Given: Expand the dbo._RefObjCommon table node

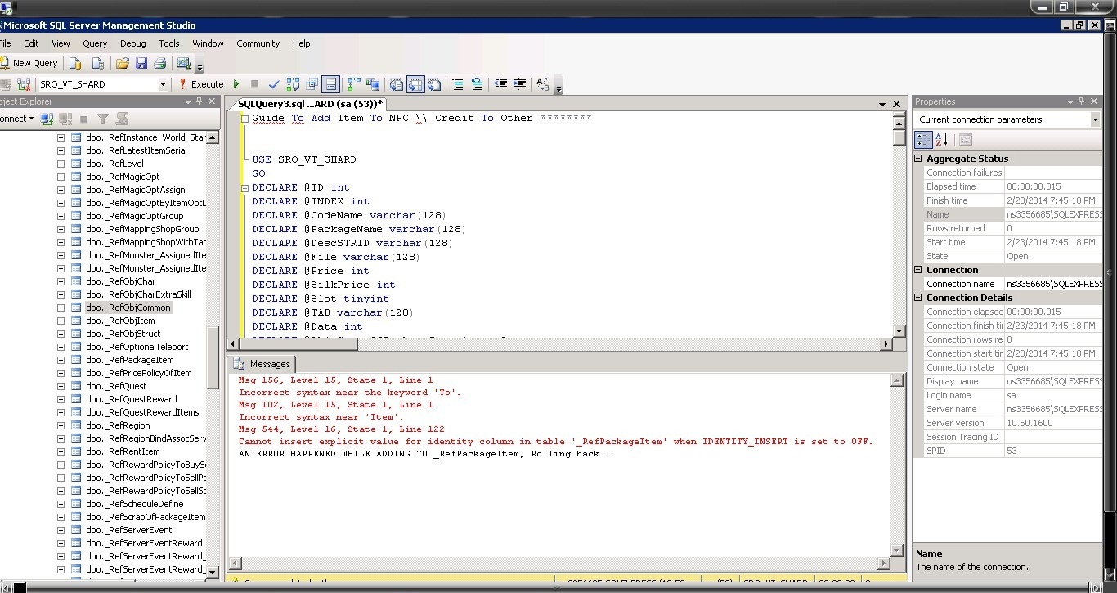Looking at the screenshot, I should click(x=61, y=308).
